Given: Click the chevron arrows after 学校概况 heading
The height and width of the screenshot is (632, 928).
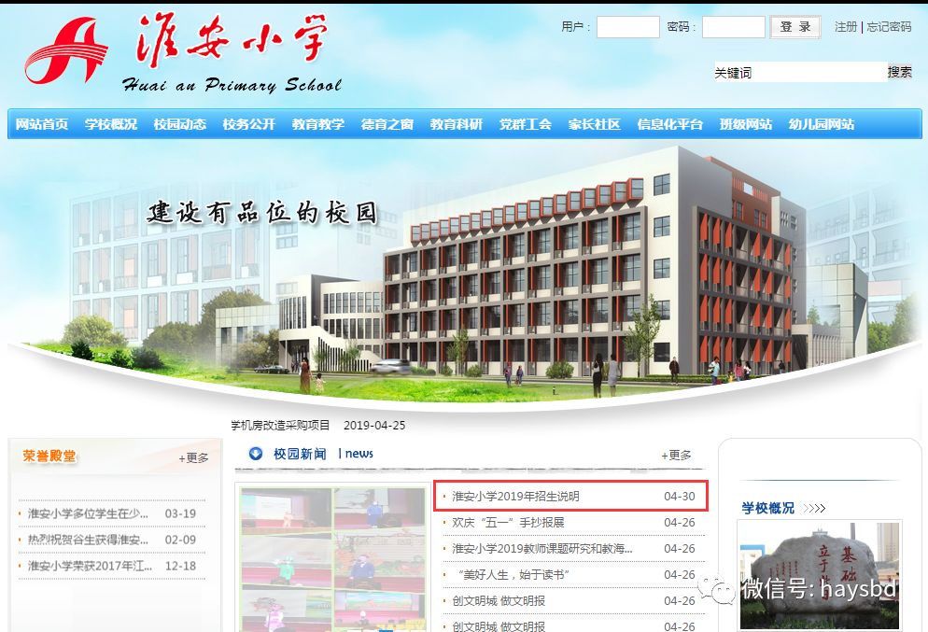Looking at the screenshot, I should [x=814, y=507].
